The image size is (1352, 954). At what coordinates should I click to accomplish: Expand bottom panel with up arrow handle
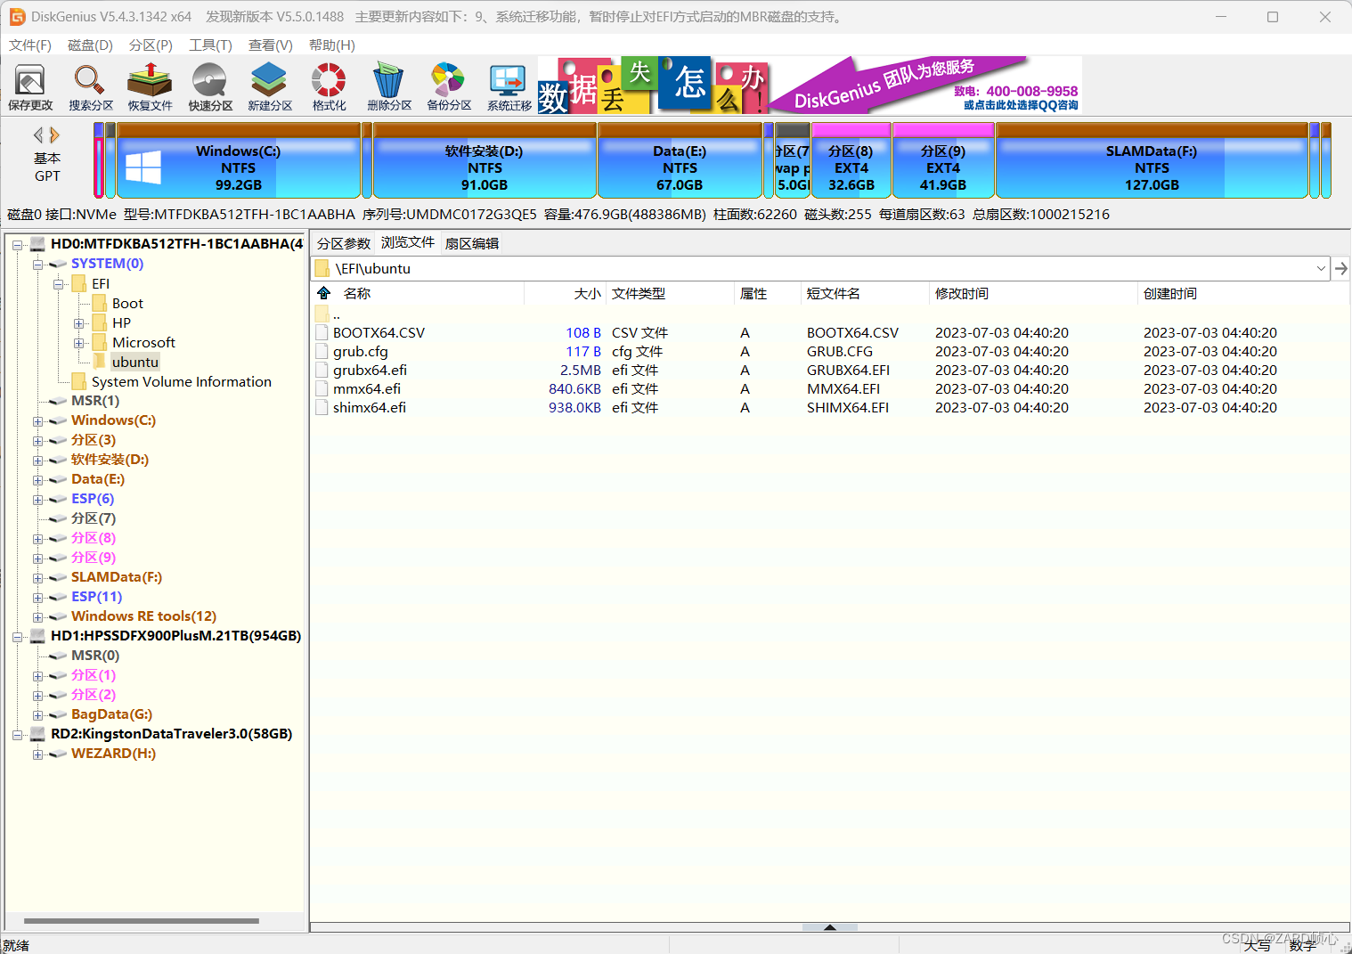coord(829,927)
